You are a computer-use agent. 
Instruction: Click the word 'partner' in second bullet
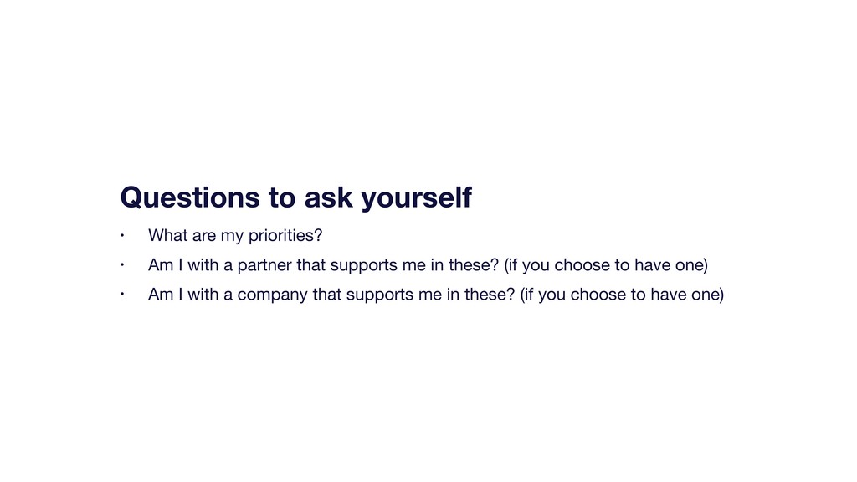pyautogui.click(x=264, y=265)
